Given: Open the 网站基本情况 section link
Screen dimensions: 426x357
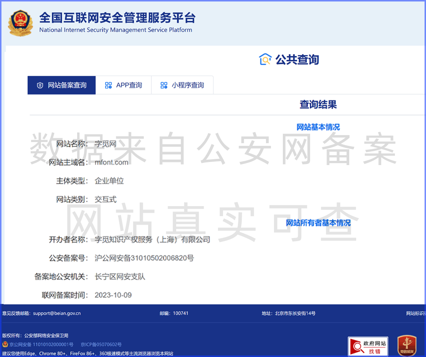Looking at the screenshot, I should click(x=319, y=127).
